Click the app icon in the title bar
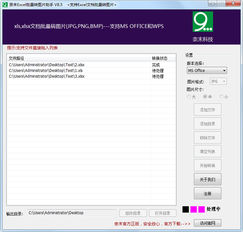The height and width of the screenshot is (232, 243). coord(5,5)
